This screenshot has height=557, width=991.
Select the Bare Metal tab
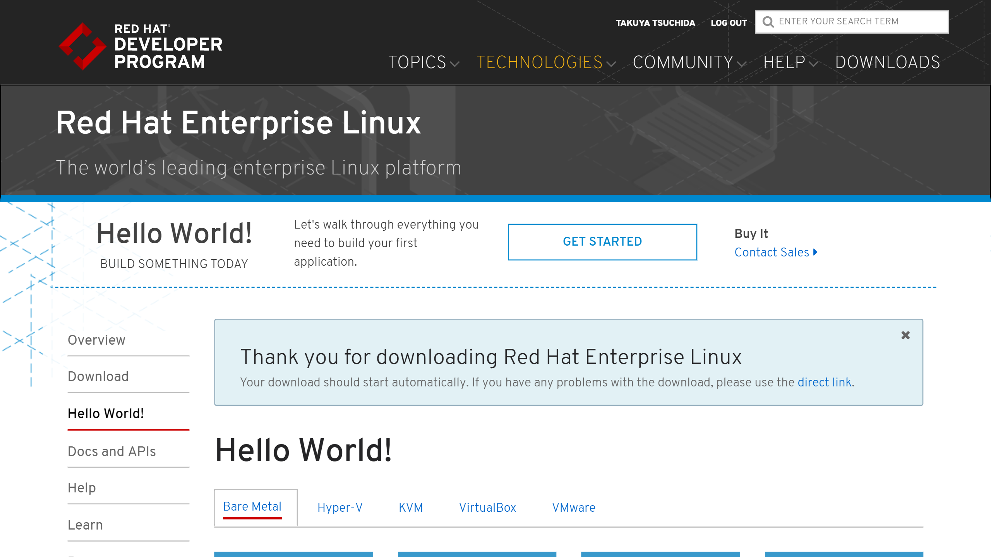[252, 506]
